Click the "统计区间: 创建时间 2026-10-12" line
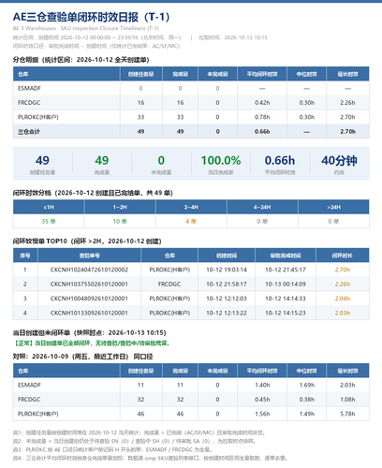382x468 pixels. coord(96,37)
